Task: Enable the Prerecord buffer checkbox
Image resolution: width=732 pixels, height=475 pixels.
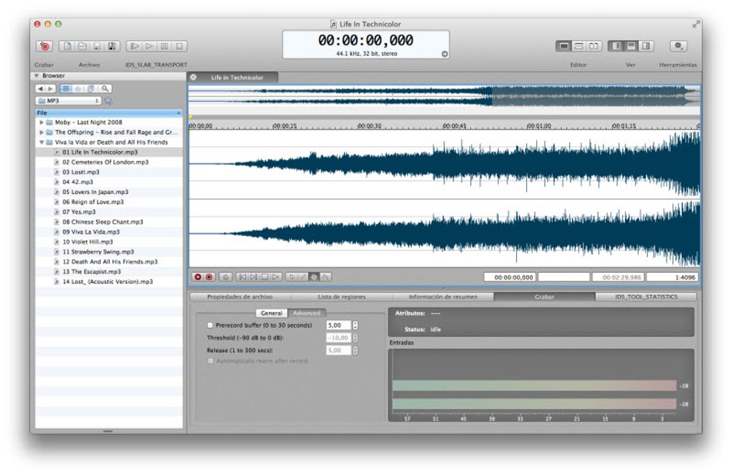Action: point(210,326)
